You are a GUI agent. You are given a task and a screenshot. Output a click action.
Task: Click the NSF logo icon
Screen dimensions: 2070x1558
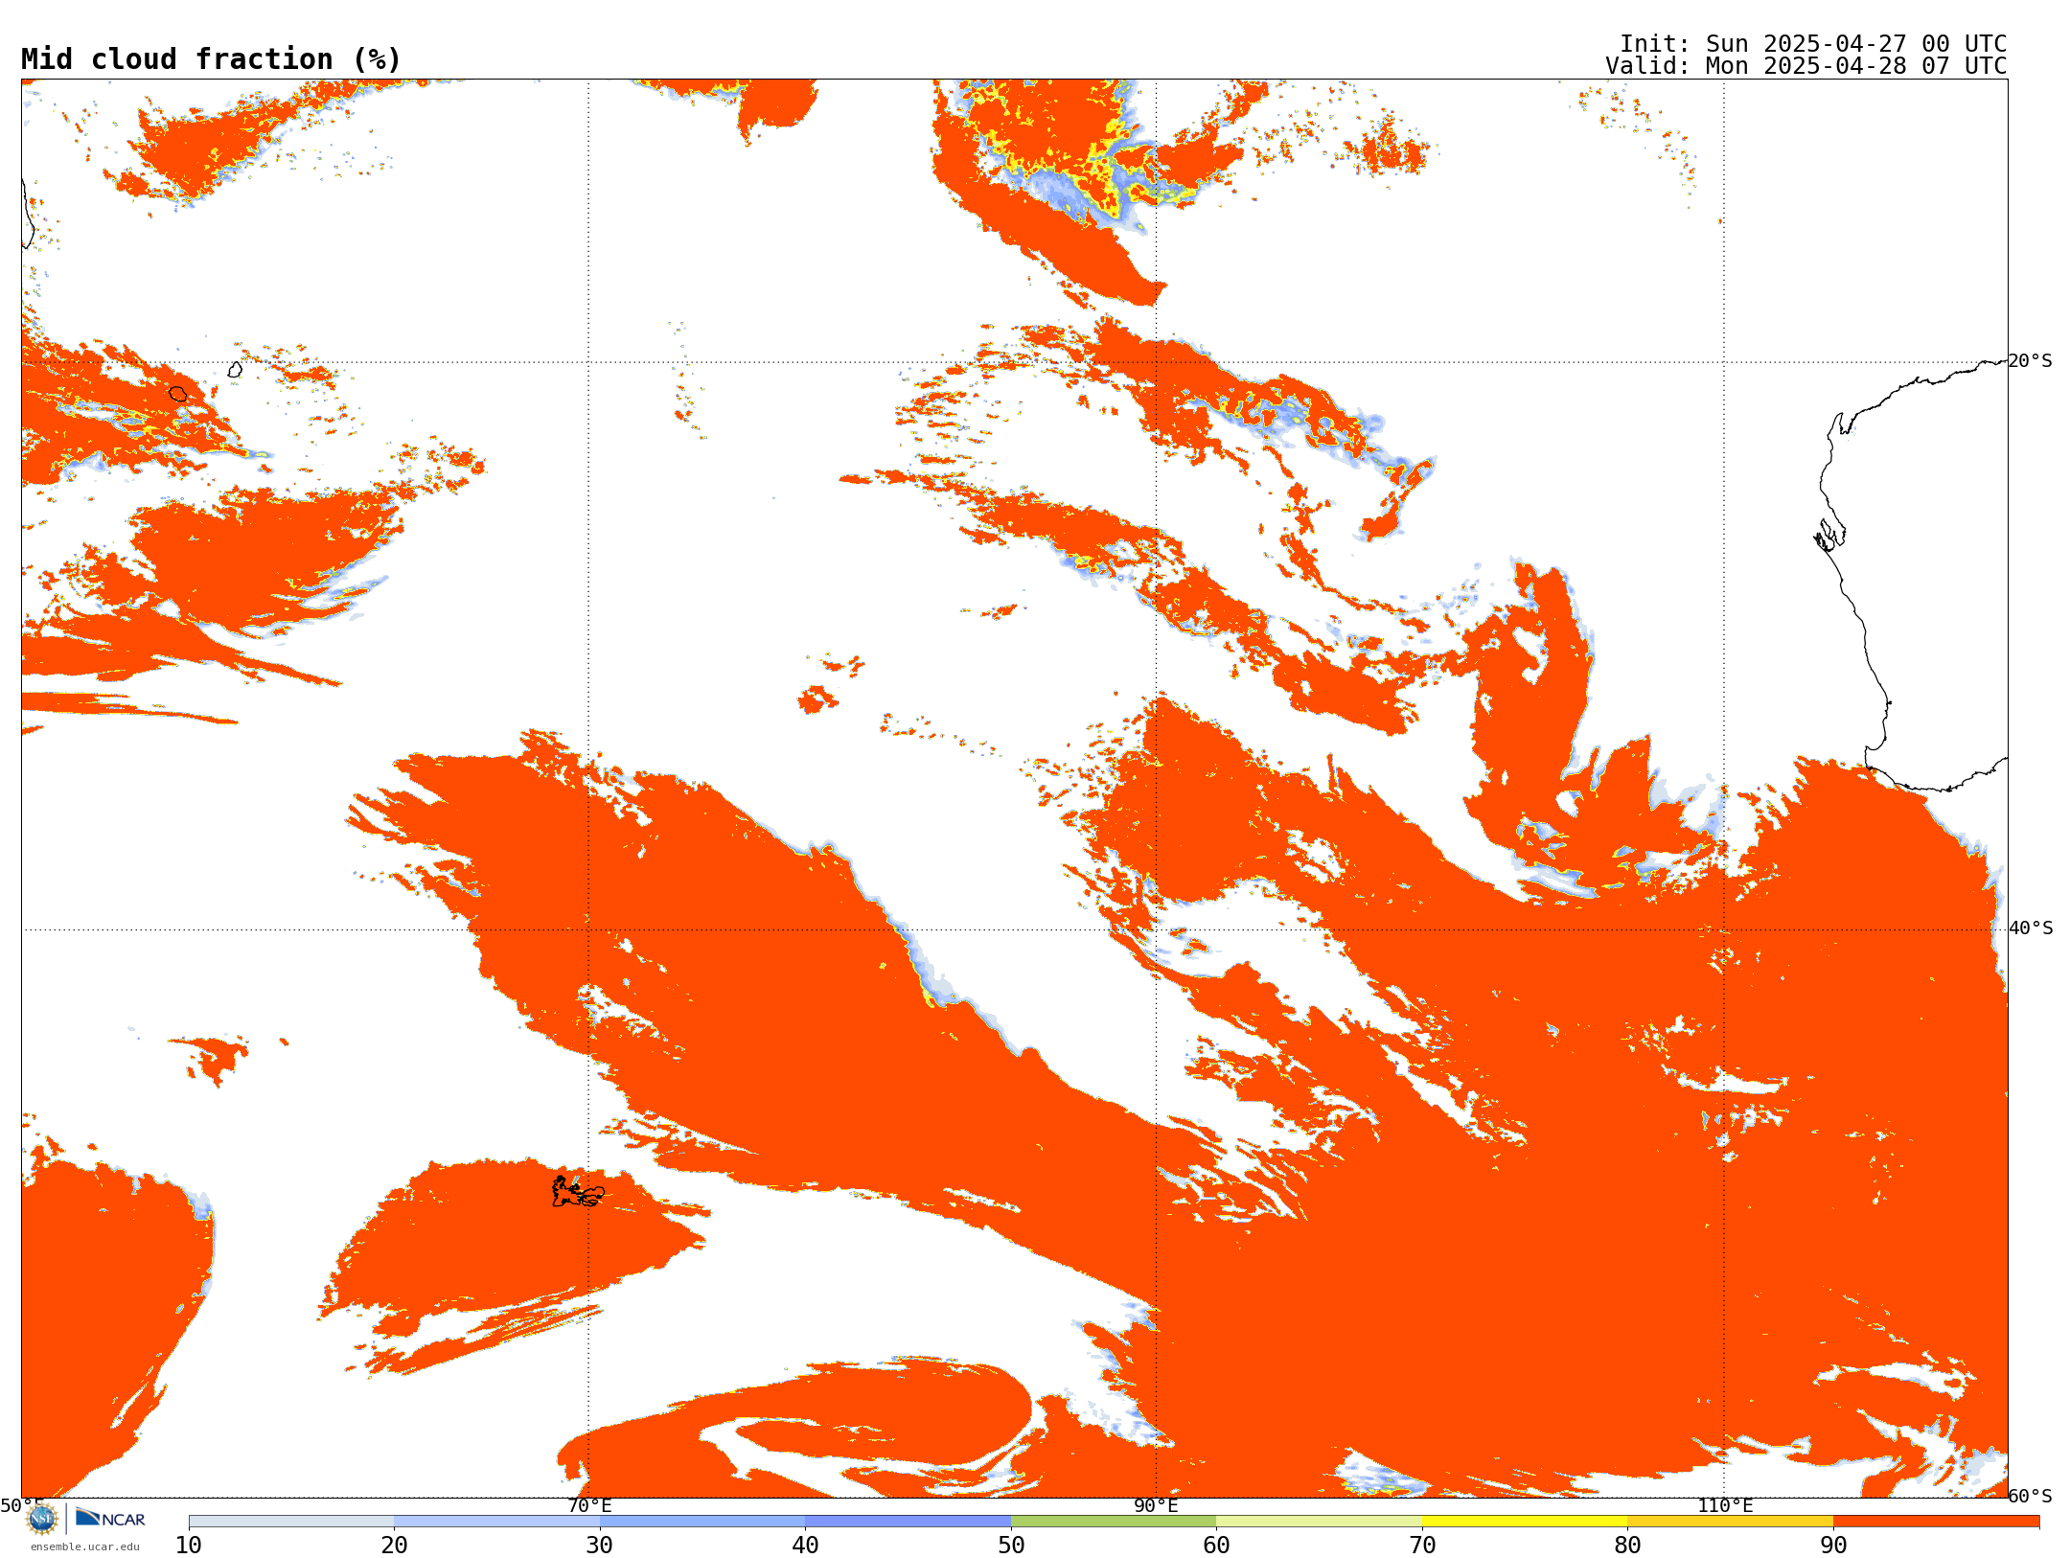[x=42, y=1519]
